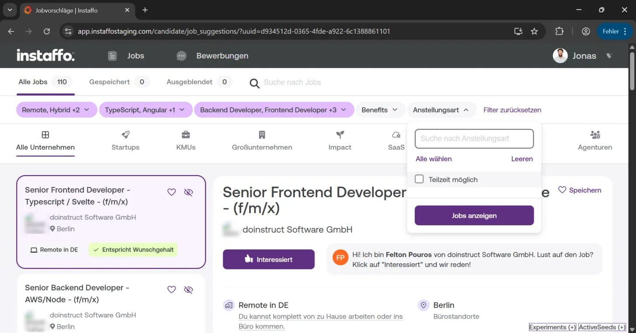Click Remote in DE description link
This screenshot has height=333, width=636.
[321, 321]
